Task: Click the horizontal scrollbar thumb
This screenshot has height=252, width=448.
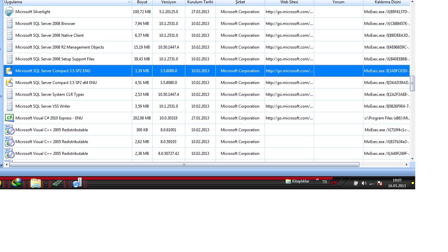Action: coord(184,165)
